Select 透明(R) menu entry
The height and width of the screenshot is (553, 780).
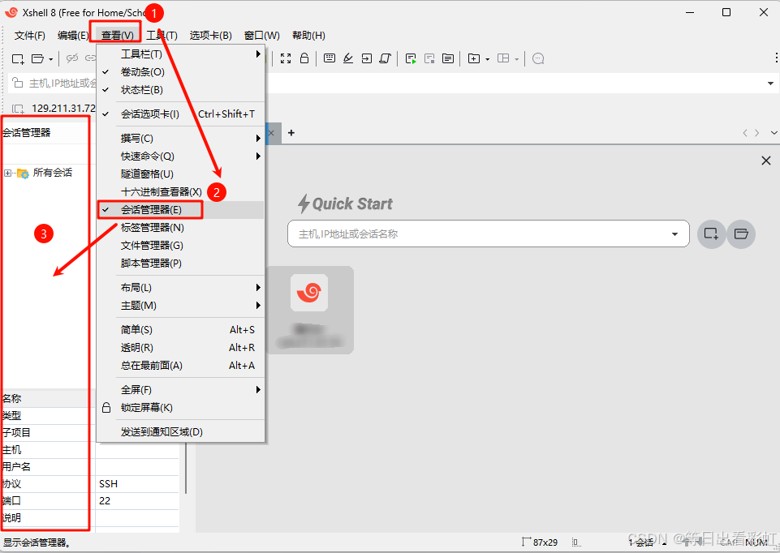(181, 347)
